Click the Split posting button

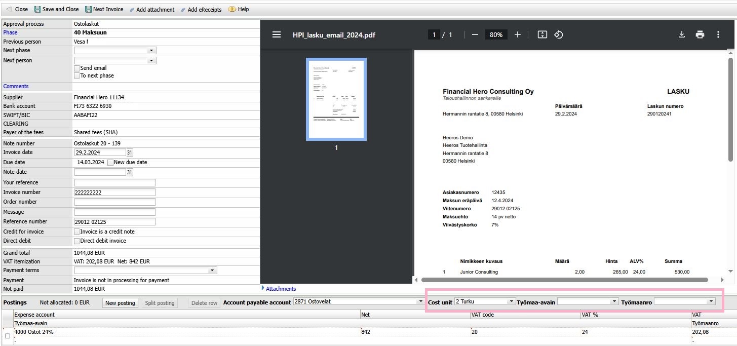coord(160,303)
